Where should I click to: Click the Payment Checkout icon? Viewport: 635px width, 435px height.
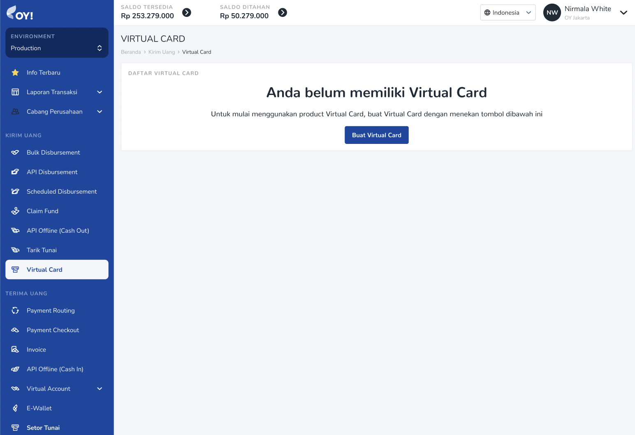(15, 330)
